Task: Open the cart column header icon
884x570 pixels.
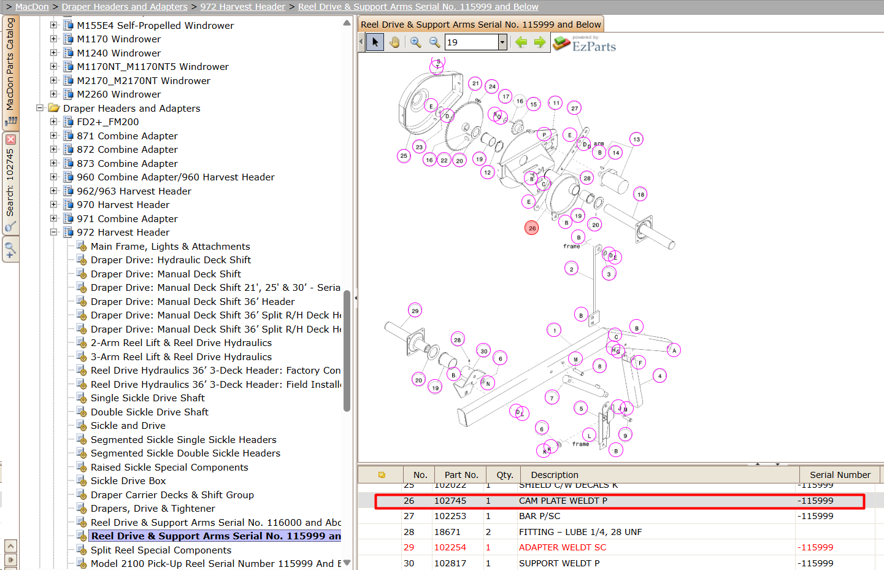Action: point(382,475)
